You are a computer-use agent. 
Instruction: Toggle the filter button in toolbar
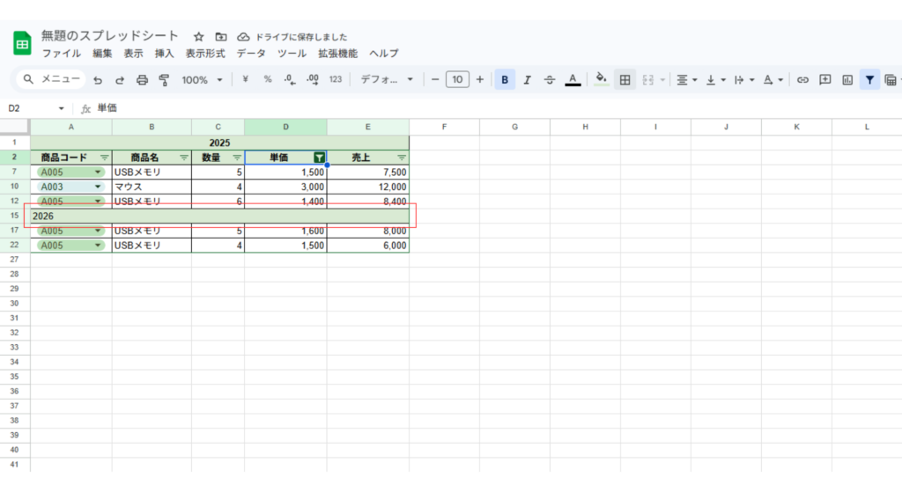pyautogui.click(x=869, y=80)
